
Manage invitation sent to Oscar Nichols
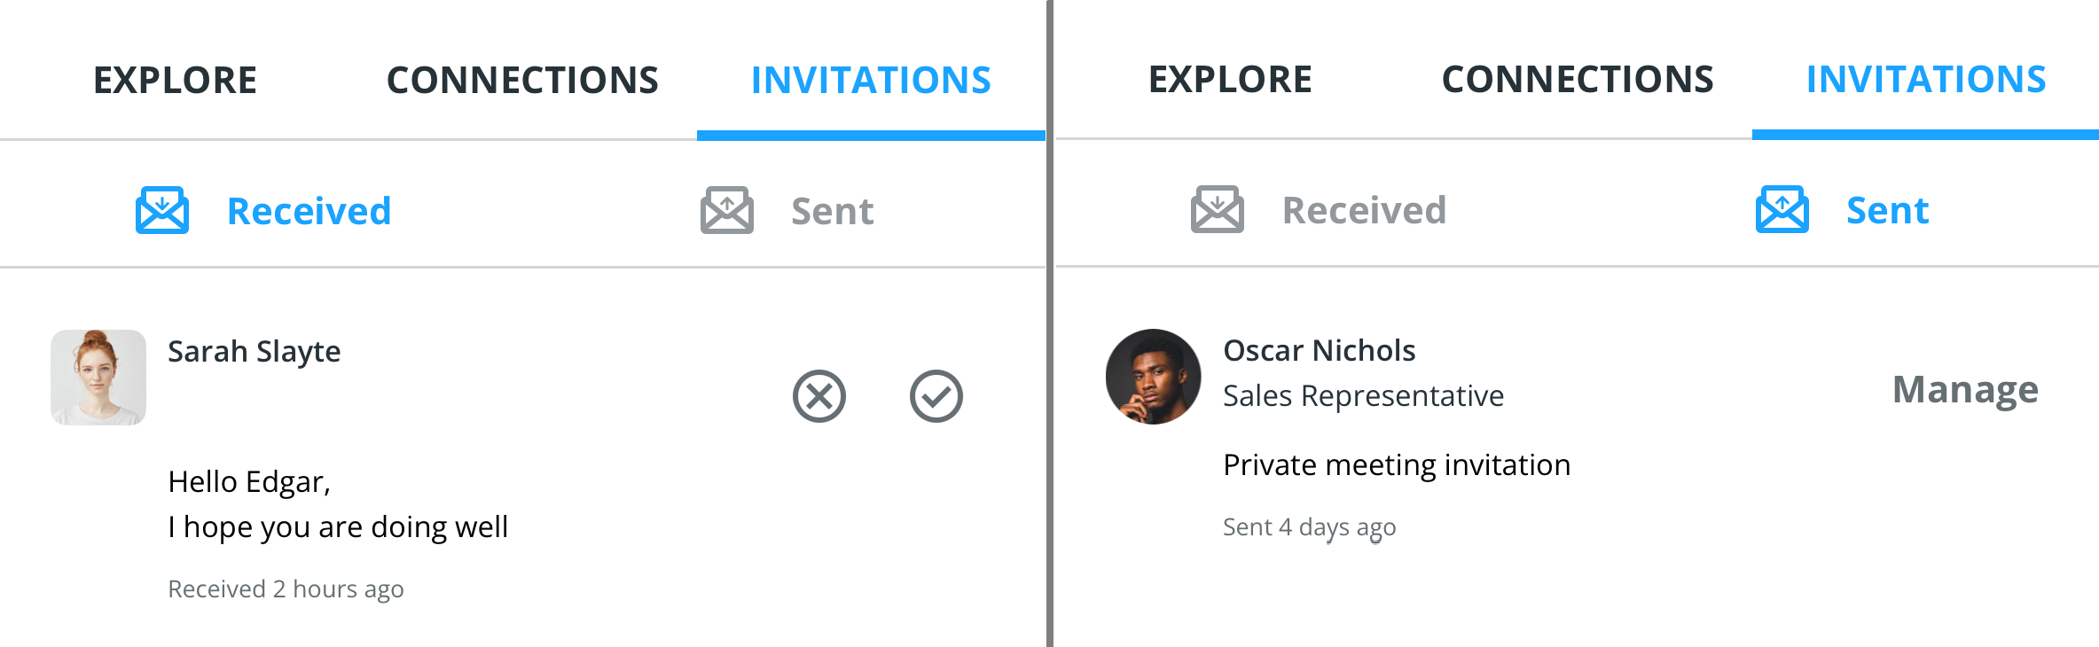pos(1965,389)
